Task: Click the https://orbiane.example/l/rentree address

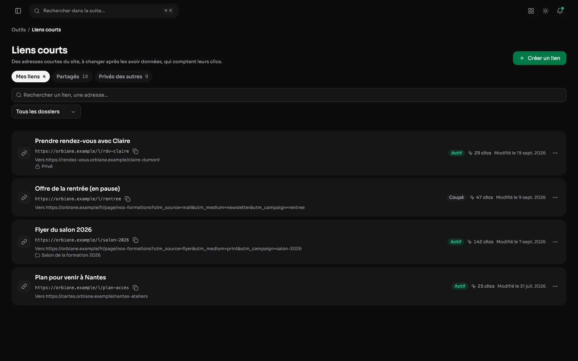Action: [78, 199]
